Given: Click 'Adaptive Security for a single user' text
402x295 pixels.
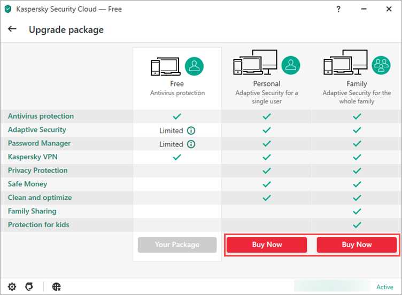Looking at the screenshot, I should pos(267,97).
